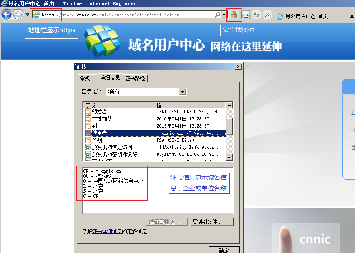The height and width of the screenshot is (253, 355).
Task: Click the 确定 button
Action: [x=224, y=250]
